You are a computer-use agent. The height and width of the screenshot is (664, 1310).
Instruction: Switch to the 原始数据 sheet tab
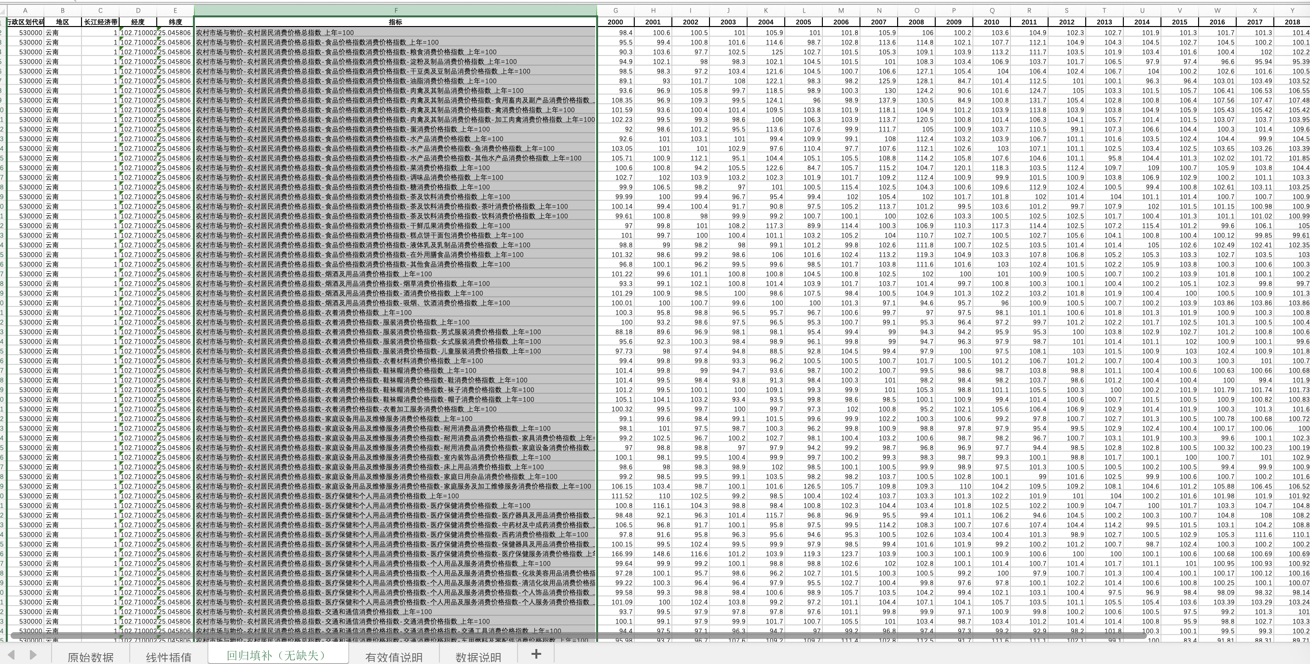91,657
